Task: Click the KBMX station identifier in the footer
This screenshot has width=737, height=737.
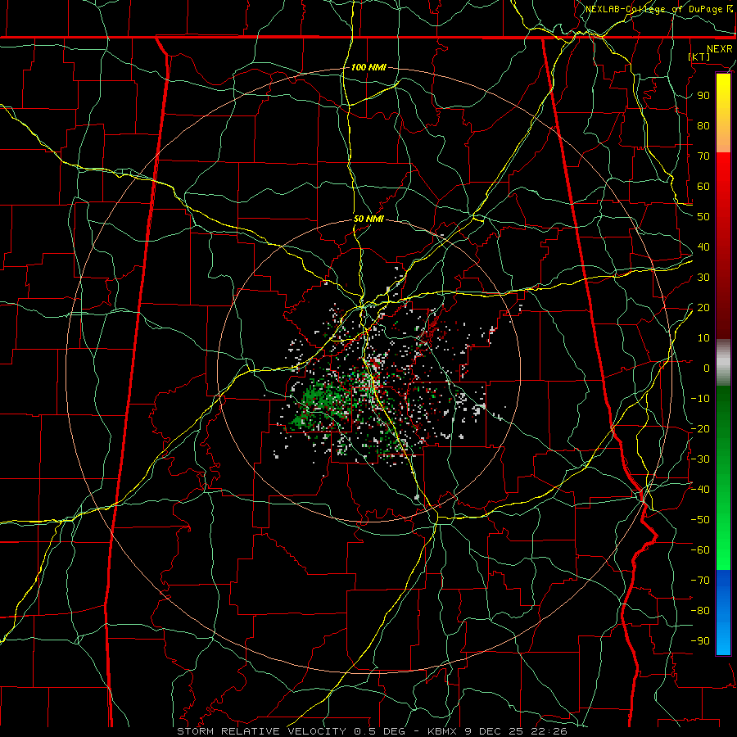Action: coord(444,731)
